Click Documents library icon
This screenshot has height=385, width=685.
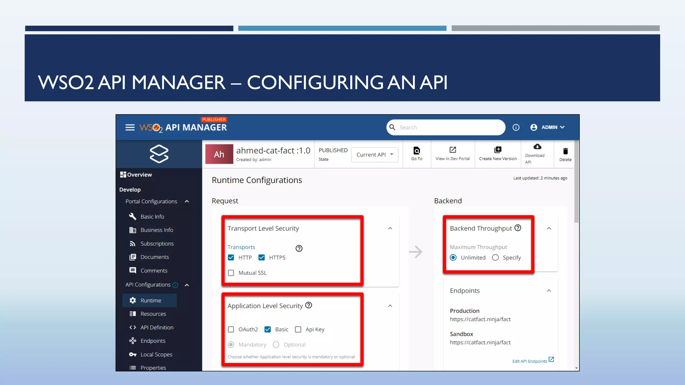pos(132,257)
